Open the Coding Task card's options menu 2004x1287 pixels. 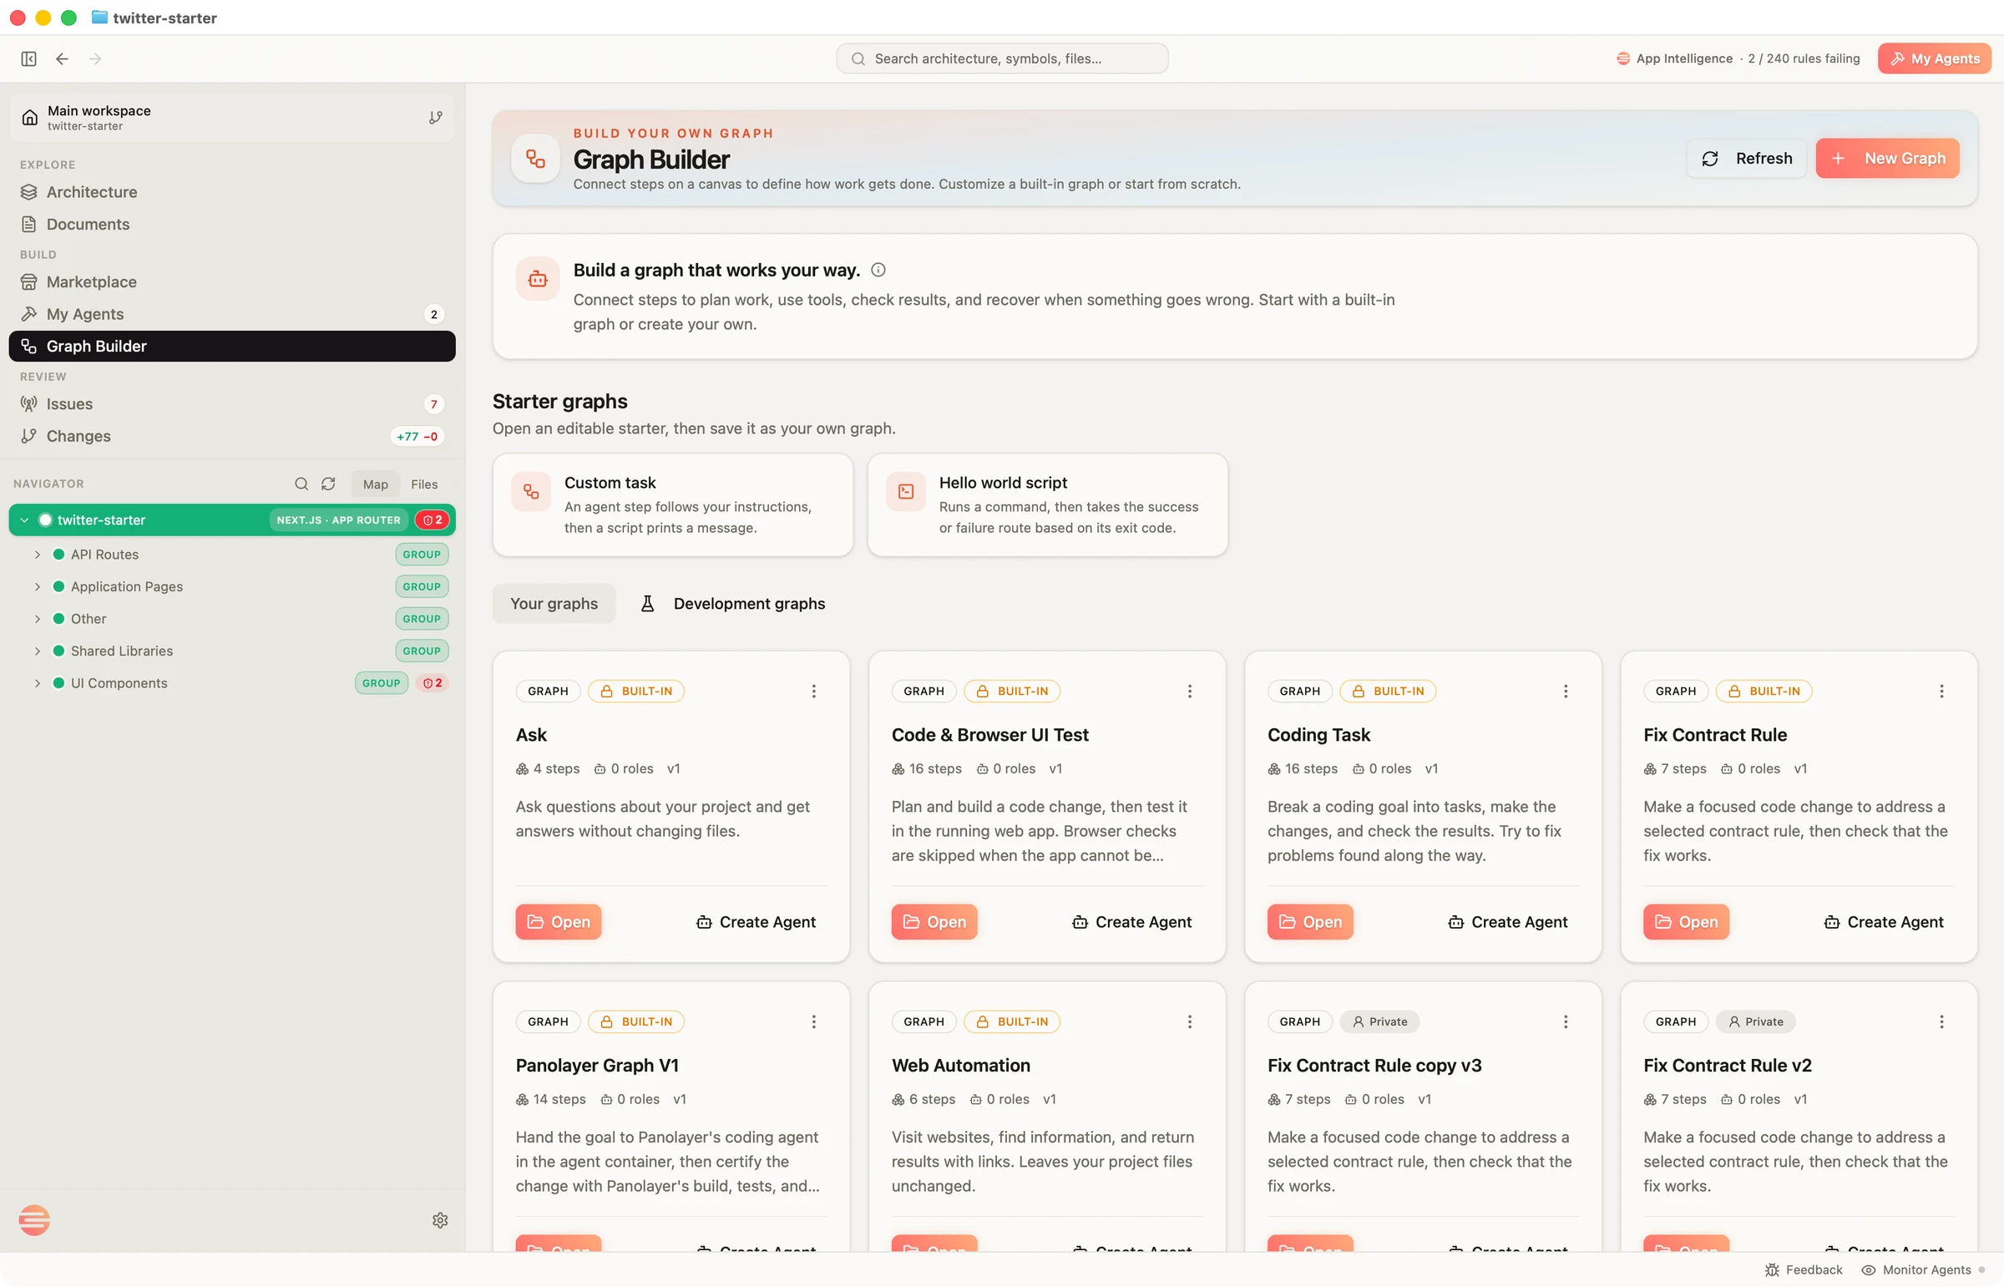click(x=1566, y=692)
